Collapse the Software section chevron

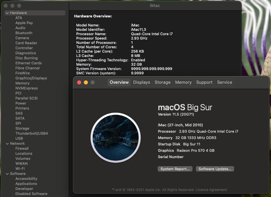point(7,174)
